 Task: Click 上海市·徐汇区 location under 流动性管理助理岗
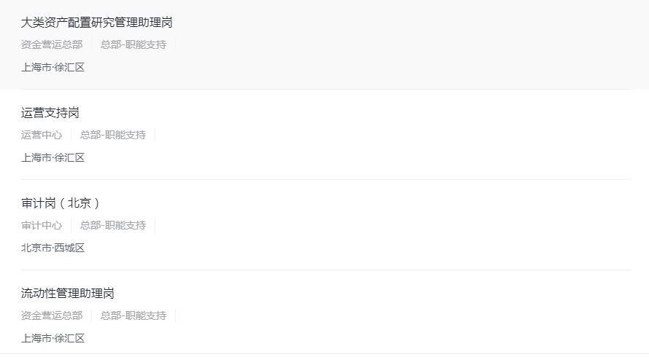(x=53, y=338)
